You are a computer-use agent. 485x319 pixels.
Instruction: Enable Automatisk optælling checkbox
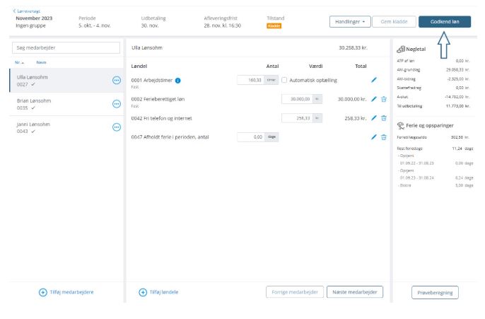click(284, 81)
